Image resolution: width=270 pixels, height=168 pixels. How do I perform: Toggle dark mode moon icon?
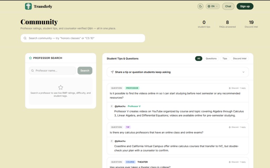tap(200, 6)
